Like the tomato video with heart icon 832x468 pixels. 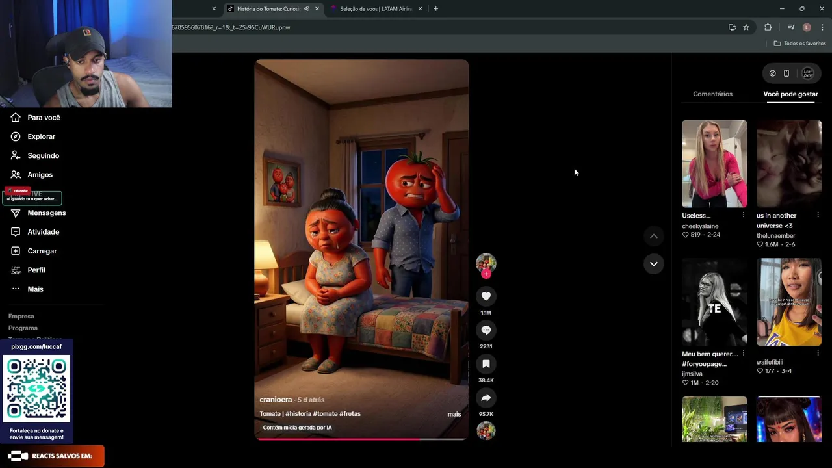pos(486,296)
